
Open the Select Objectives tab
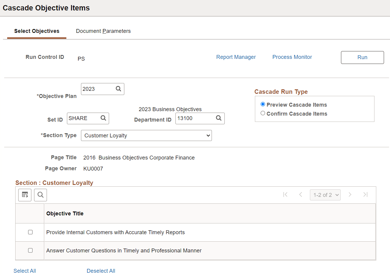(x=37, y=31)
